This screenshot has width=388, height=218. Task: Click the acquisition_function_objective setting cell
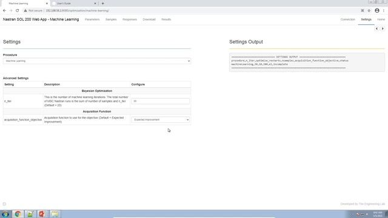point(23,120)
